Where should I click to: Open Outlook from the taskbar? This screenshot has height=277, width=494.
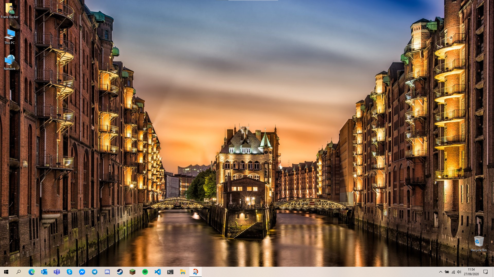pos(44,272)
